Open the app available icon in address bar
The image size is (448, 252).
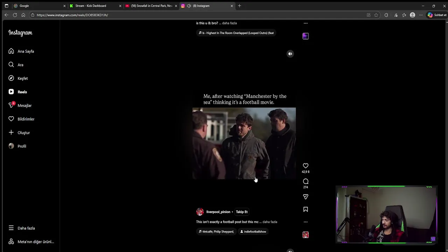coord(369,15)
